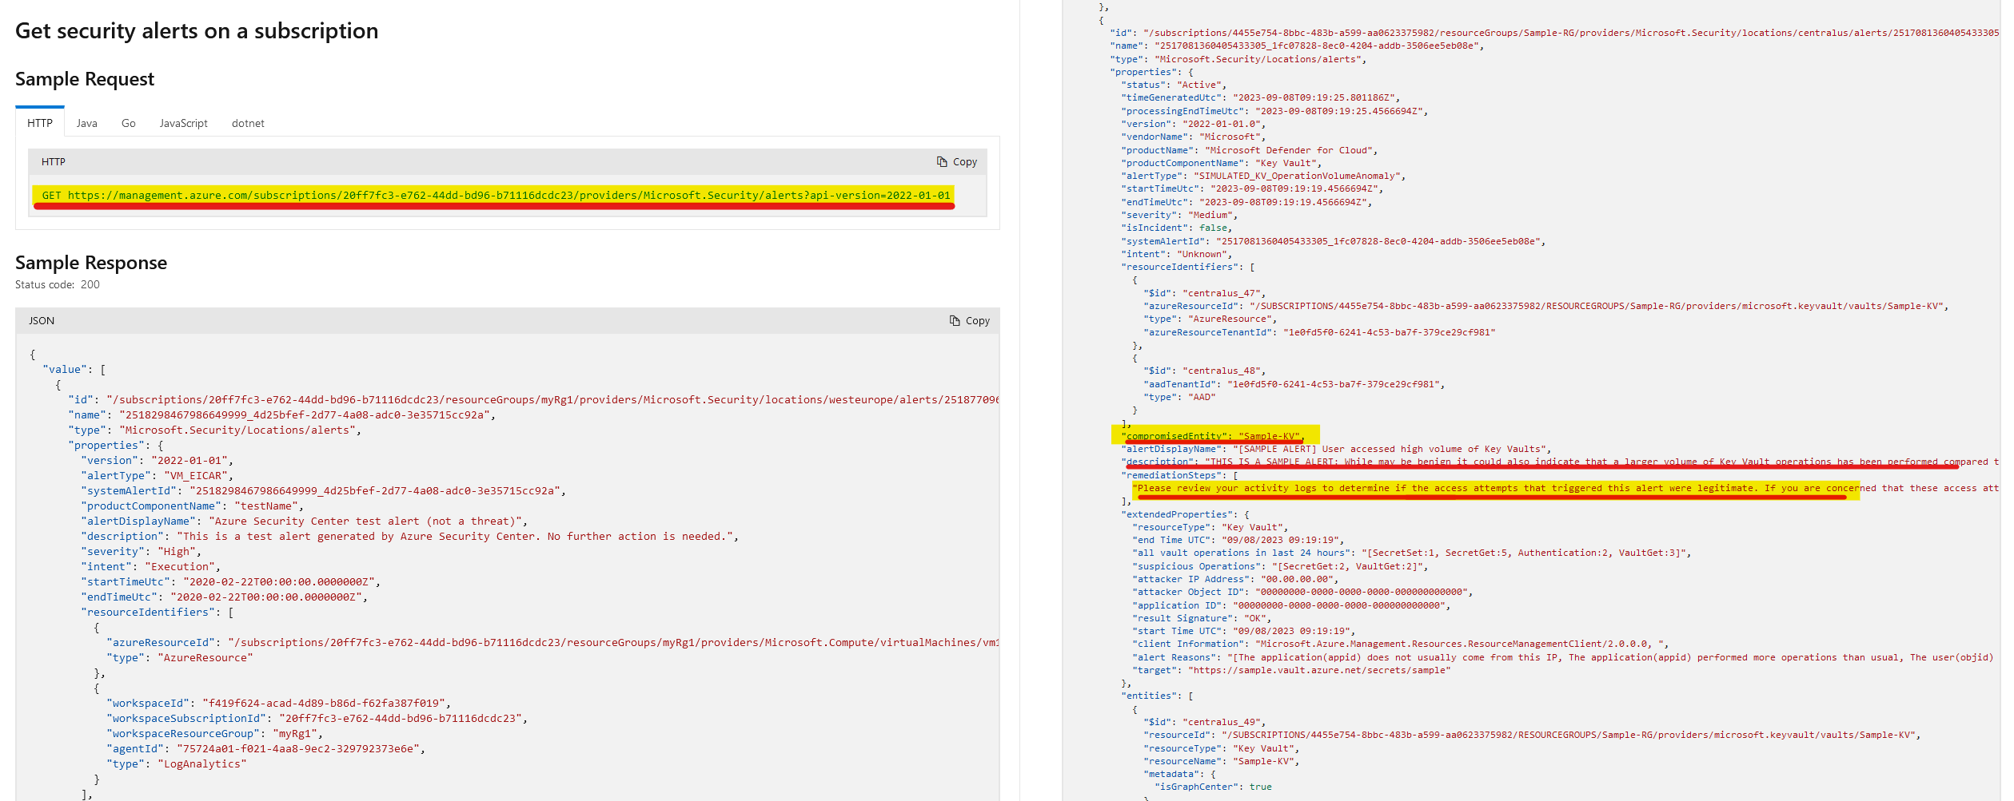
Task: Click the "Get security alerts on a subscription" heading
Action: pos(197,31)
